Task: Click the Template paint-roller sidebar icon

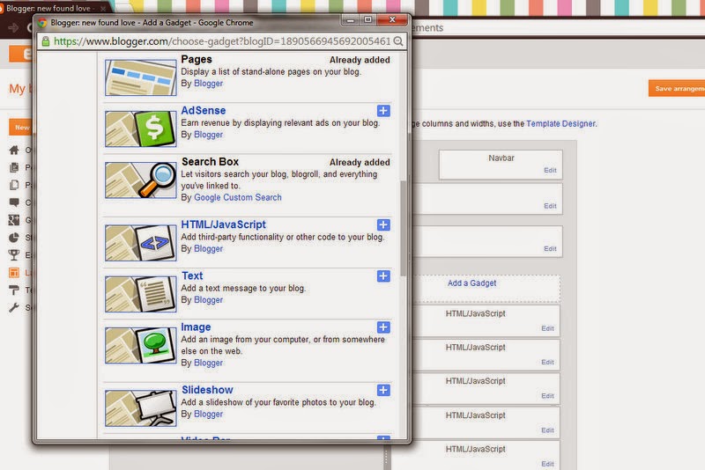Action: click(14, 290)
